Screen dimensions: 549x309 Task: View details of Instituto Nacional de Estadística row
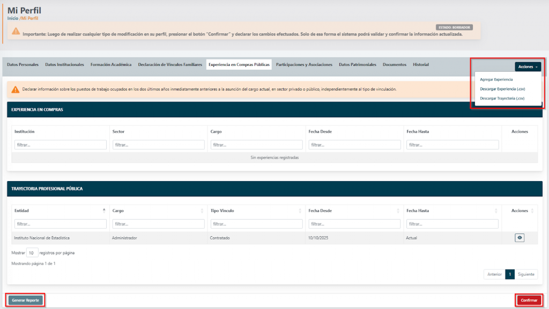(519, 238)
